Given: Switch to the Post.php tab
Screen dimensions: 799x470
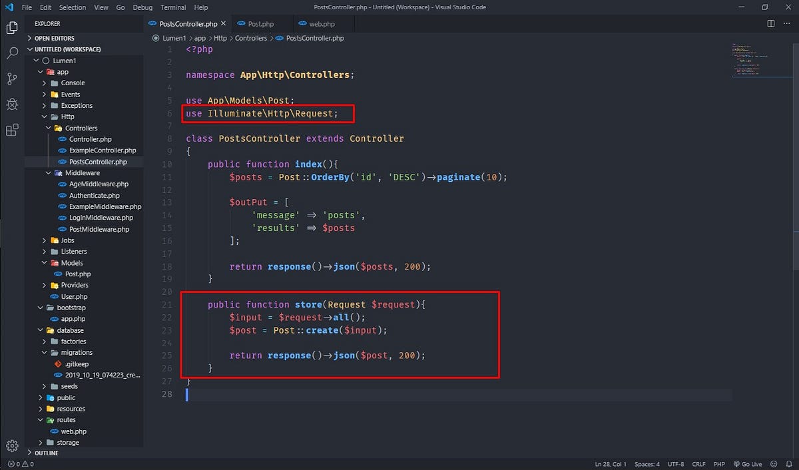Looking at the screenshot, I should [x=260, y=23].
